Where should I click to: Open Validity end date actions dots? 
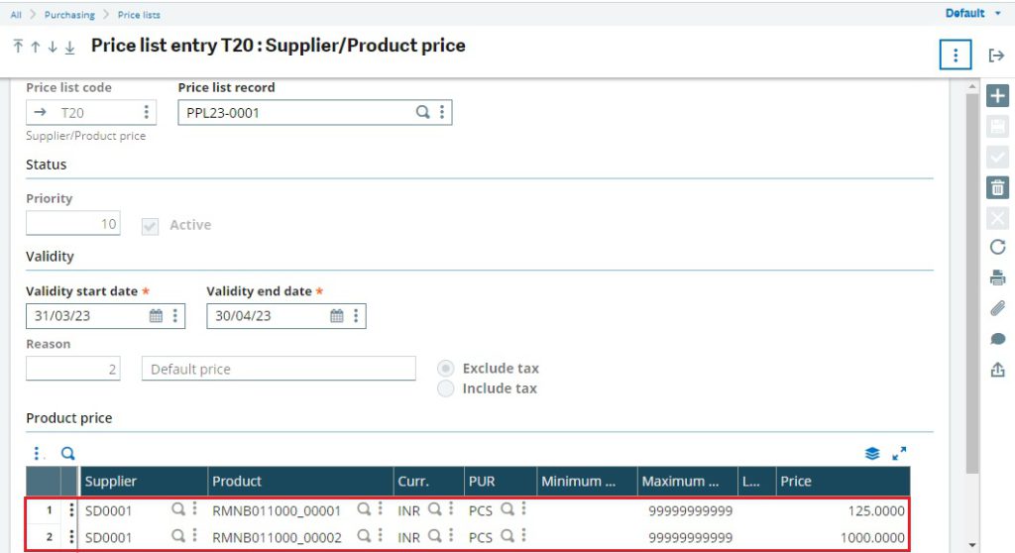[x=356, y=316]
